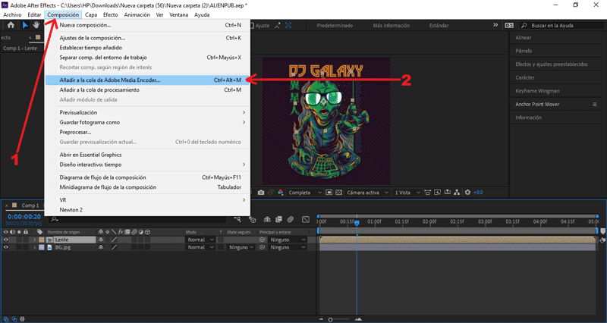Select the Hand tool
Viewport: 607px width, 323px height.
36,25
